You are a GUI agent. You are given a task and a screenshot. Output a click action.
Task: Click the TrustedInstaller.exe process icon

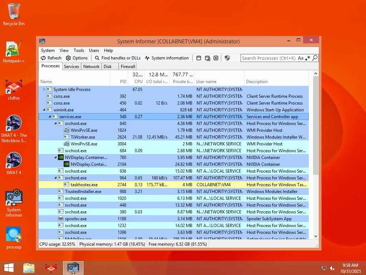click(61, 191)
